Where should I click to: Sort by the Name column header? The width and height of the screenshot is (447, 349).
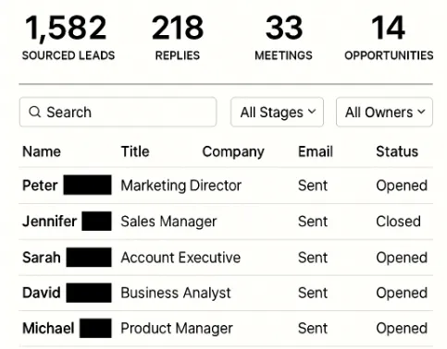coord(42,151)
